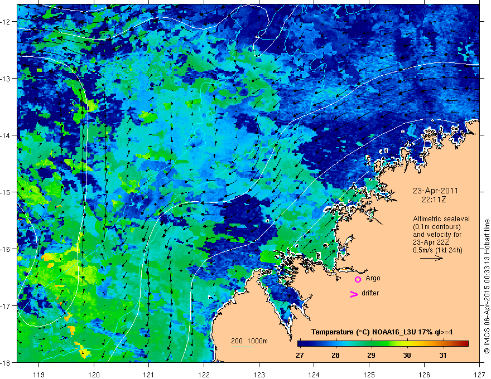Viewport: 491px width, 379px height.
Task: Click the longitude axis label 120
Action: point(94,375)
